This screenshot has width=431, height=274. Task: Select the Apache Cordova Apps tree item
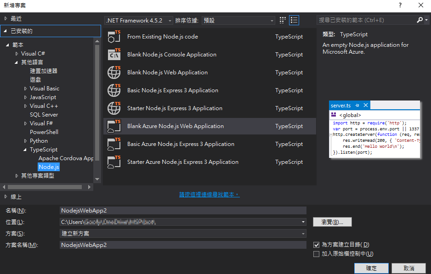pos(66,158)
